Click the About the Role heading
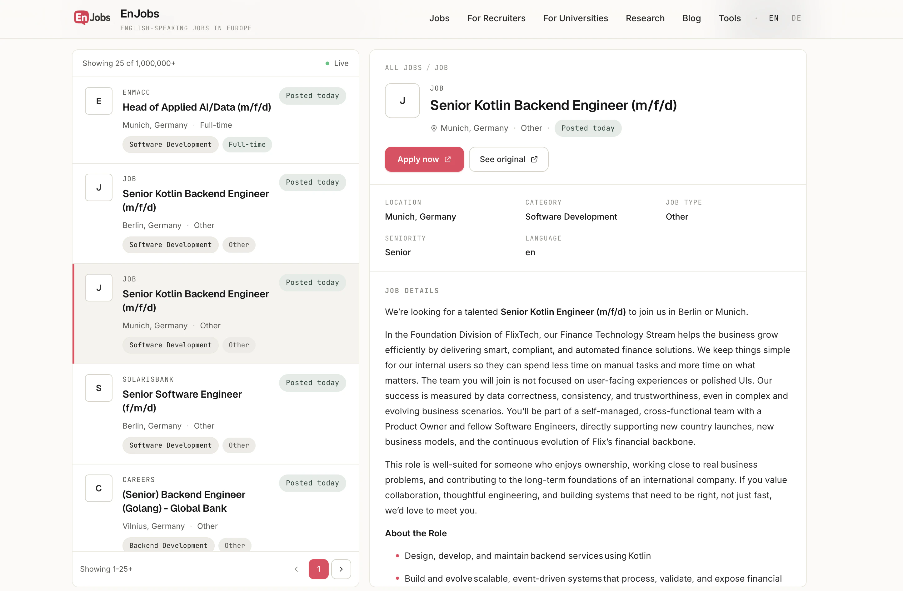 (x=416, y=533)
